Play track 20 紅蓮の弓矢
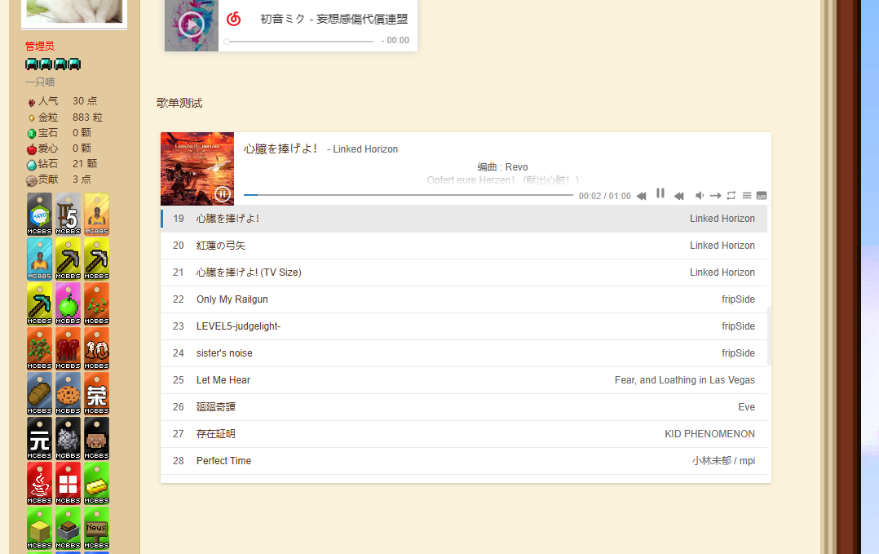Screen dimensions: 879x554 464,246
